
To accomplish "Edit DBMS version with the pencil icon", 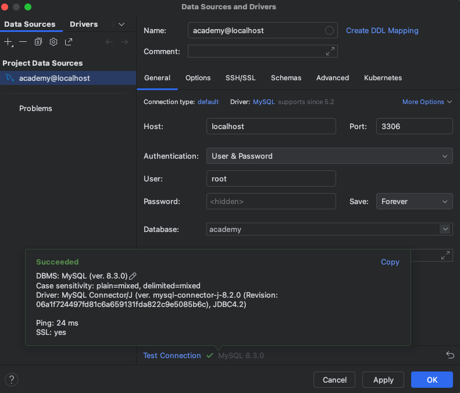I will [x=133, y=276].
